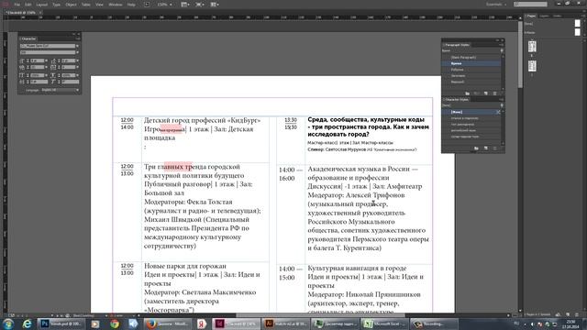
Task: Click the vertical scale icon
Action: (22, 75)
